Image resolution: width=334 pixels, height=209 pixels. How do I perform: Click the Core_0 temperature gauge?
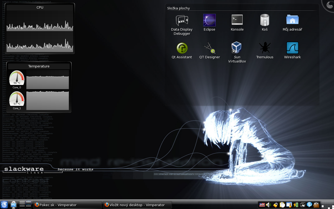pos(17,78)
